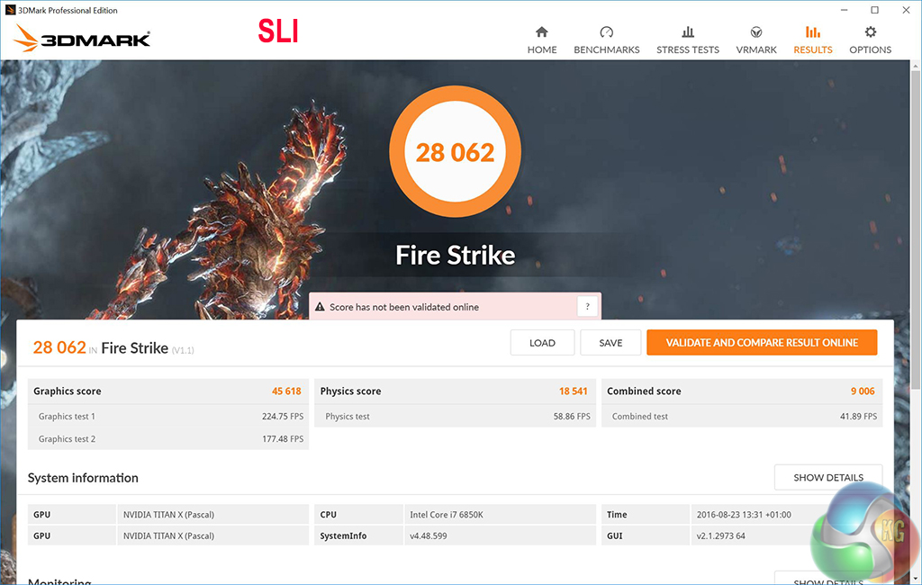Click the (V1.1) version tag beside Fire Strike
The height and width of the screenshot is (585, 922).
(183, 350)
